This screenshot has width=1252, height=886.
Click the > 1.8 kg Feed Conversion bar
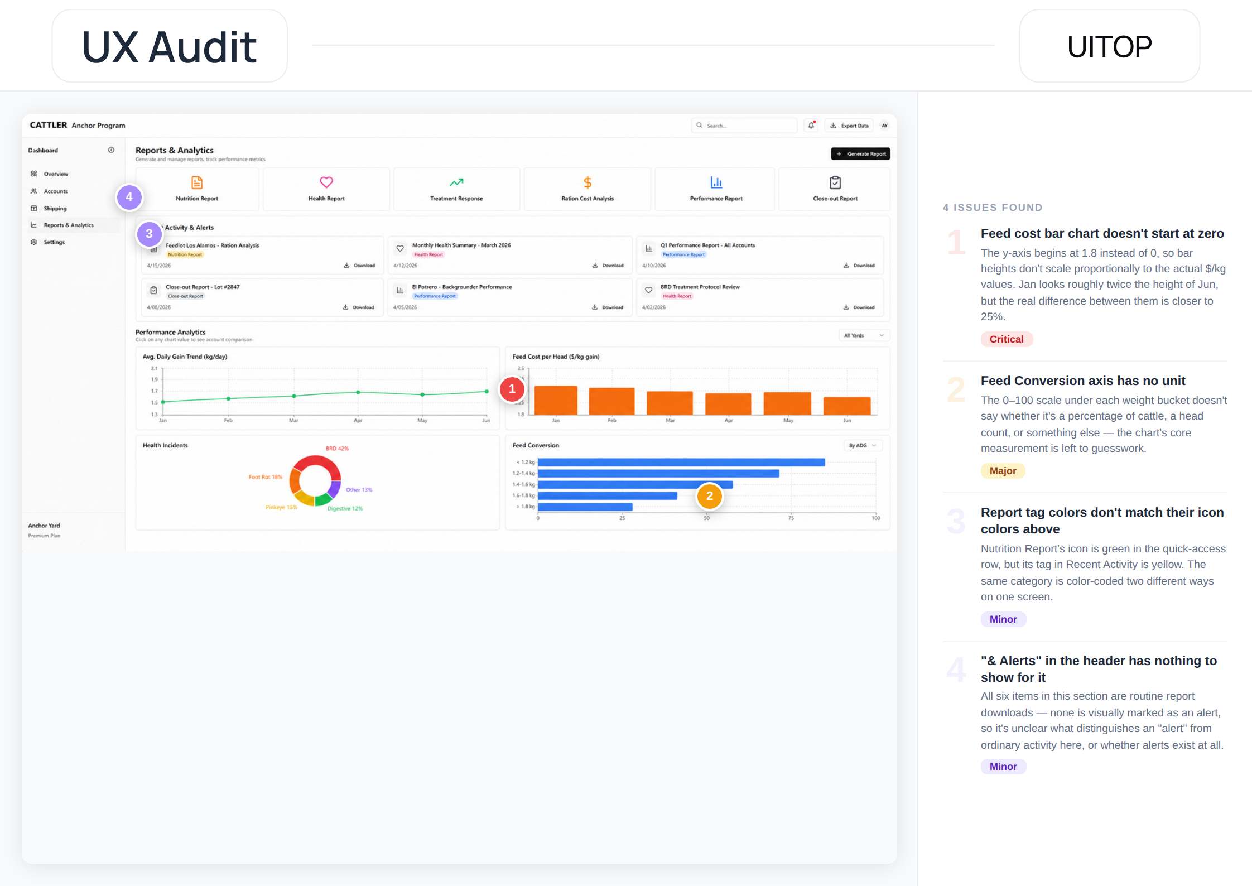585,507
